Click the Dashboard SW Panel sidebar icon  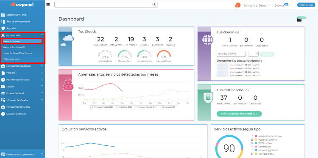point(3,15)
